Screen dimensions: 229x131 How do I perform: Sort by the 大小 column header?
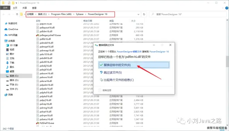(133, 21)
